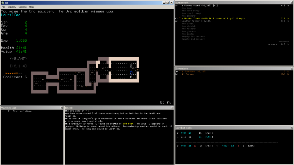The height and width of the screenshot is (165, 294).
Task: Minimize the Sil window
Action: (164, 3)
